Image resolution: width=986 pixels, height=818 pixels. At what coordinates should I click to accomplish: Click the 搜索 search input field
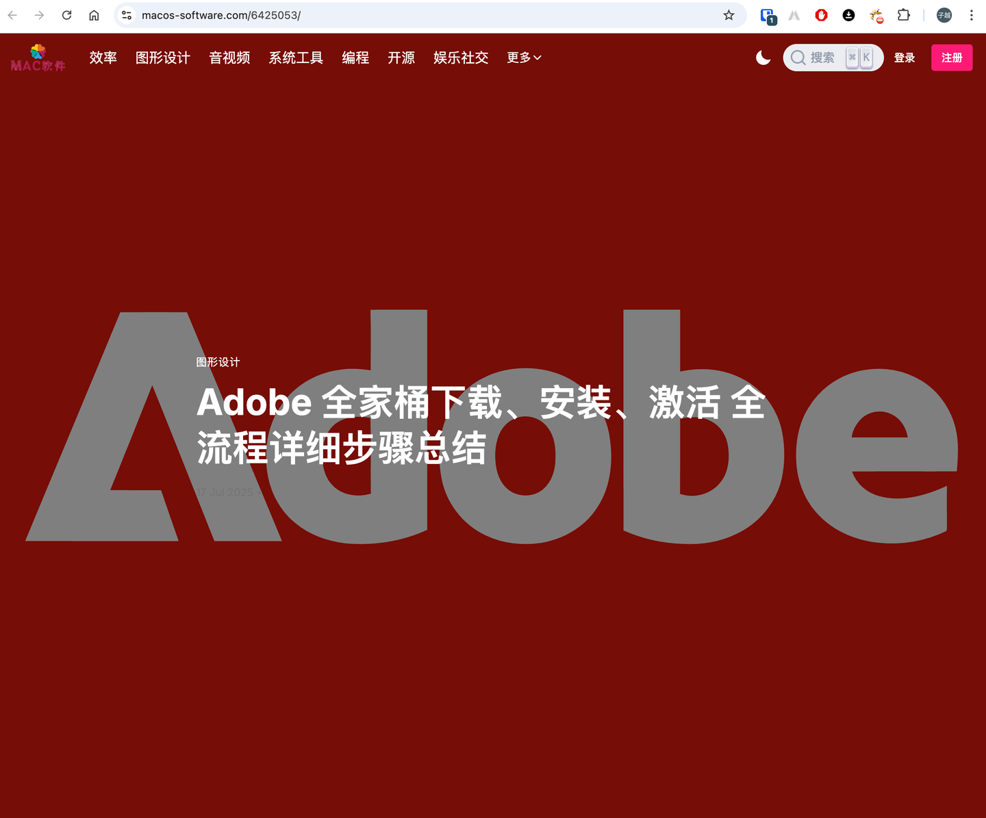point(823,57)
